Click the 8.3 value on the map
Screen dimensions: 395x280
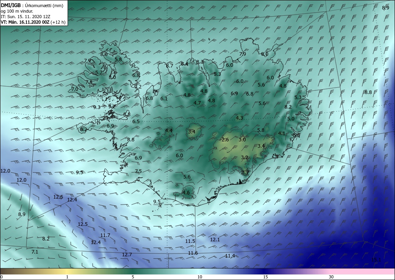[x=200, y=62]
